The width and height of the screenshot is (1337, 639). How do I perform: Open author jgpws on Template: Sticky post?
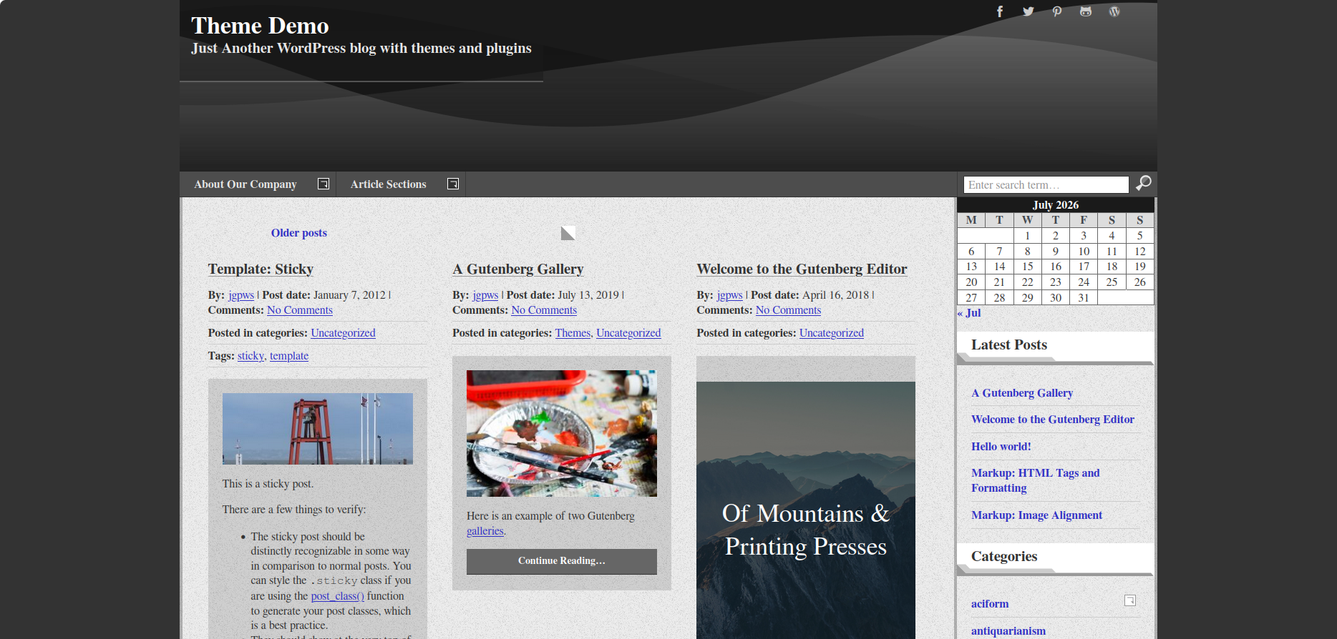(x=241, y=295)
